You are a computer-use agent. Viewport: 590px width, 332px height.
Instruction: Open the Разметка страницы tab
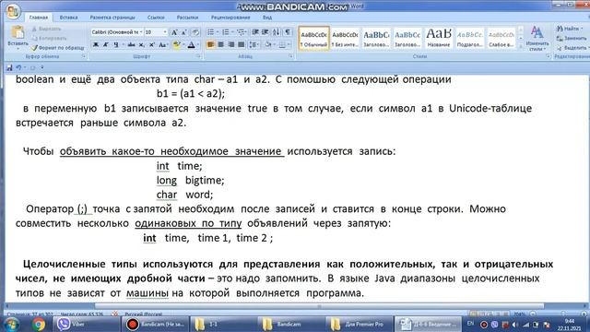pos(112,18)
